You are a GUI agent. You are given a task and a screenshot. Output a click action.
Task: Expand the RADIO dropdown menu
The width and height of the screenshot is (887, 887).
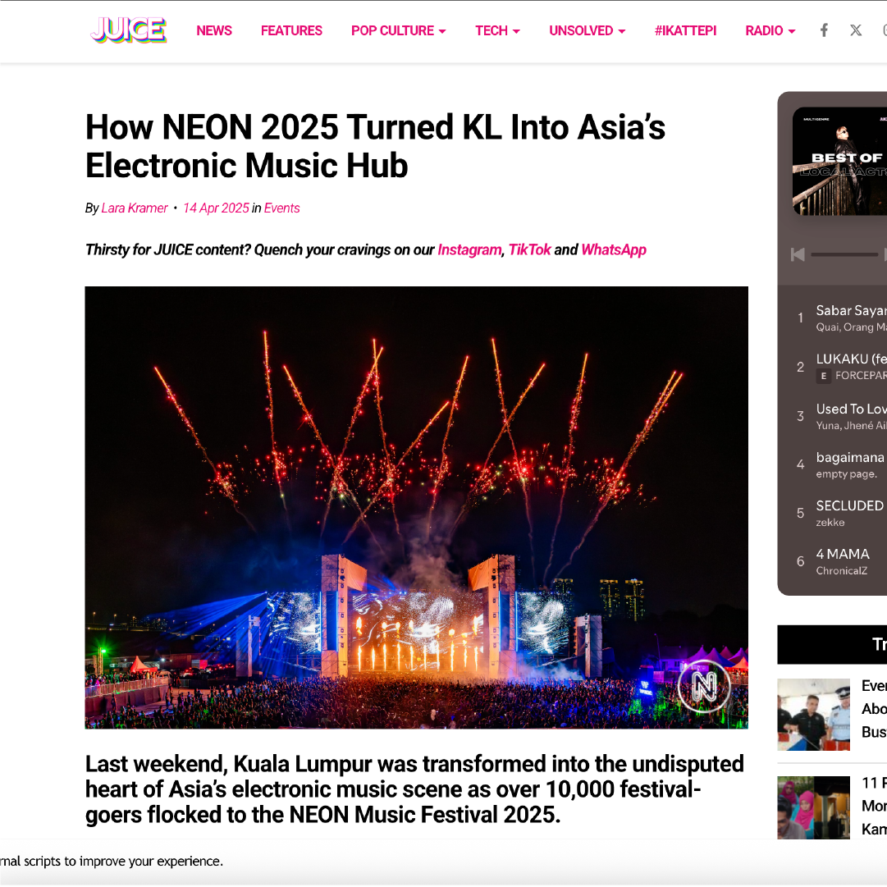pos(770,30)
